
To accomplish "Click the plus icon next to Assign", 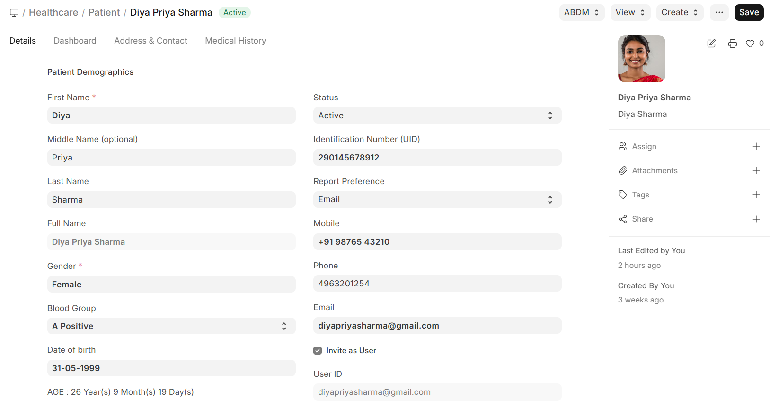I will [756, 147].
